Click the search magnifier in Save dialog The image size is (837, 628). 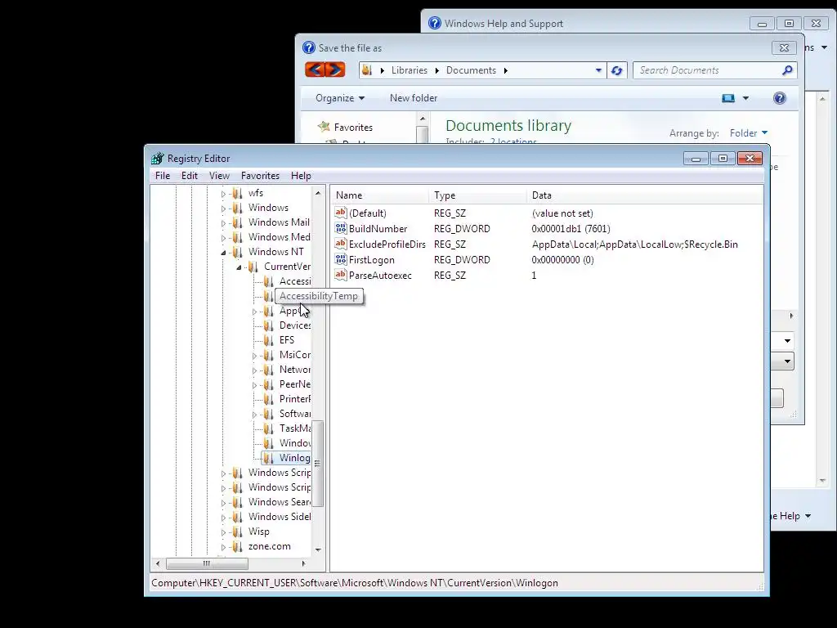click(787, 70)
